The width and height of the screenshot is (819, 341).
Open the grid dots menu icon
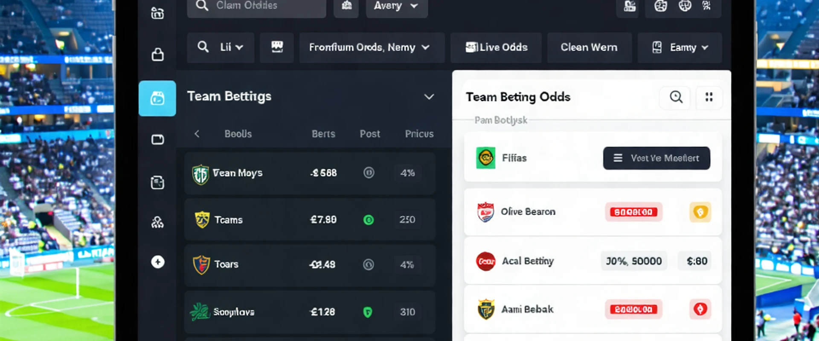point(709,97)
